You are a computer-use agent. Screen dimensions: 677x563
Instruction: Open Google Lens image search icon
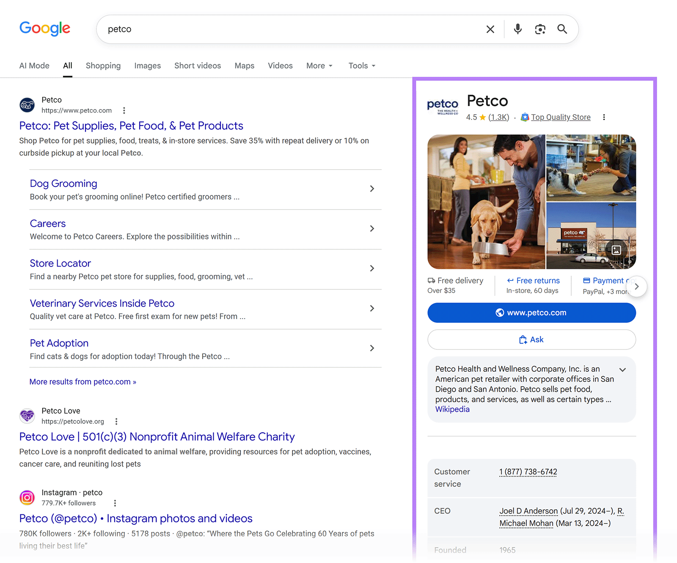click(x=540, y=29)
